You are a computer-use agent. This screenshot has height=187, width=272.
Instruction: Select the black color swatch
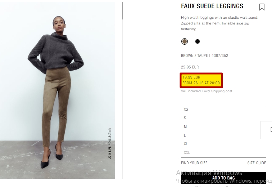coord(198,41)
